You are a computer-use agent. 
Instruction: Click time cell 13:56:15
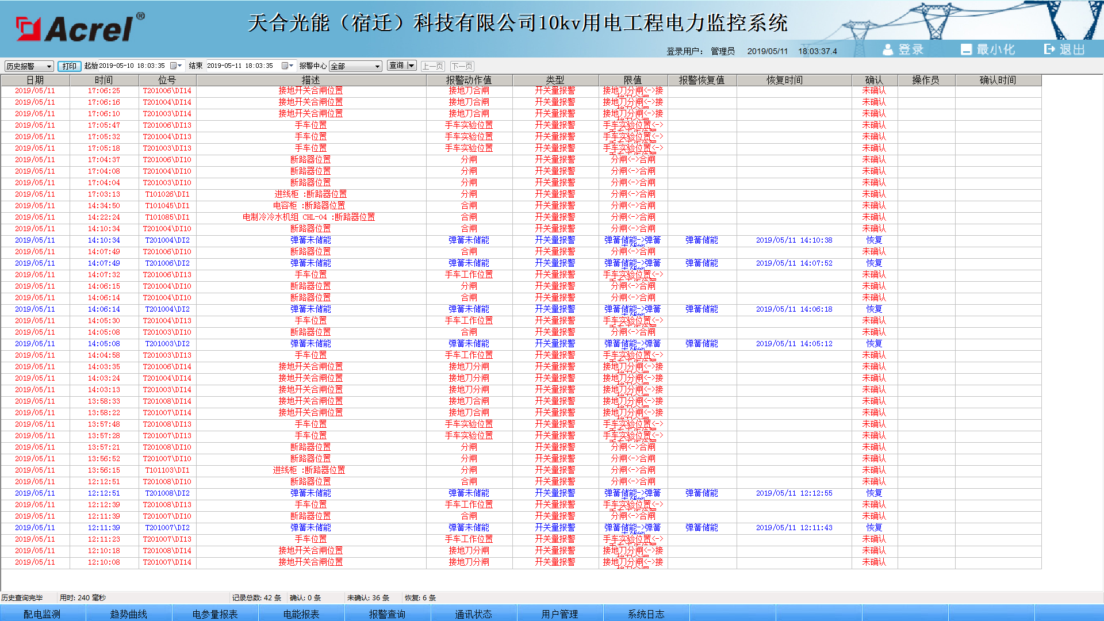coord(104,470)
